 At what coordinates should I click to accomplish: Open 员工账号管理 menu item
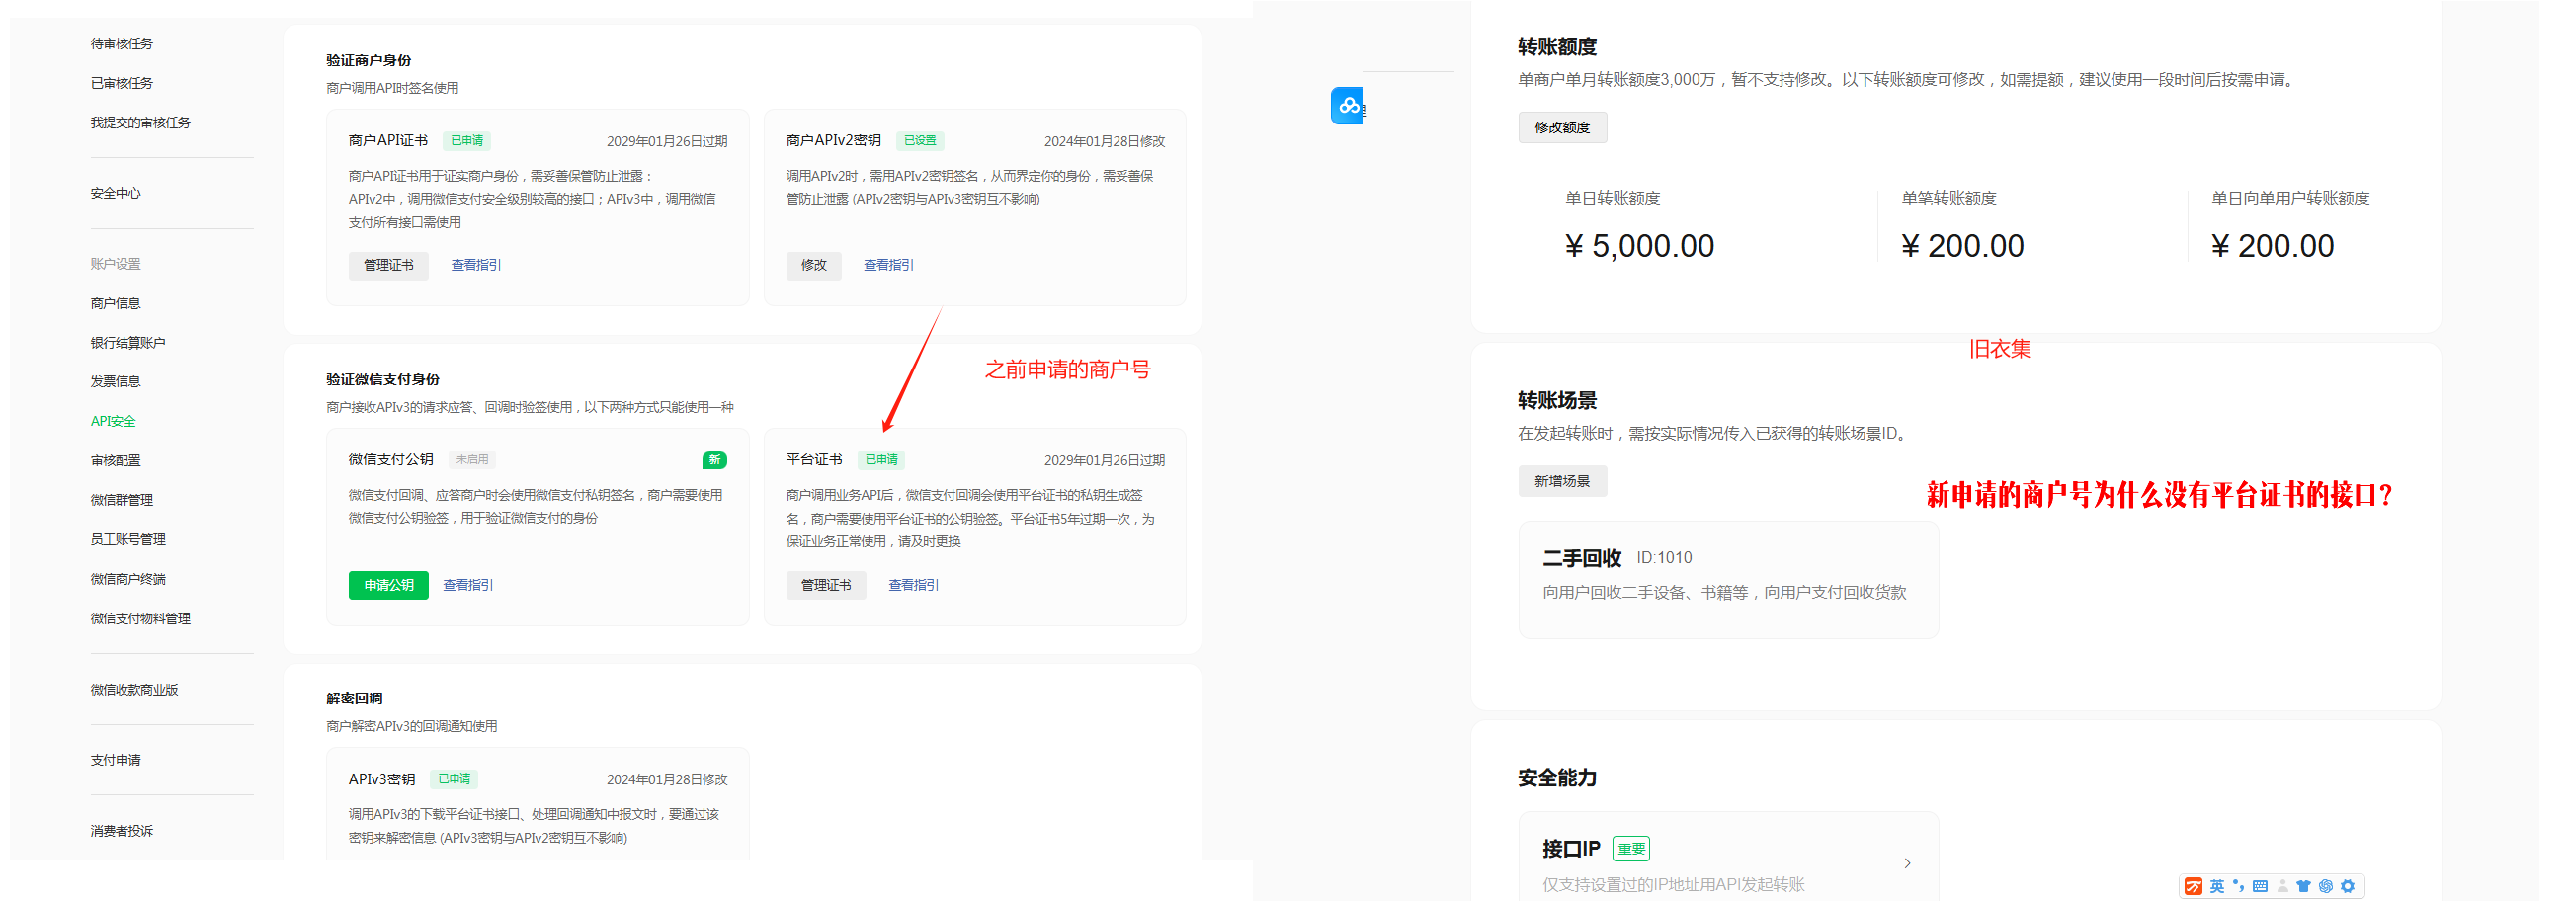[x=127, y=539]
